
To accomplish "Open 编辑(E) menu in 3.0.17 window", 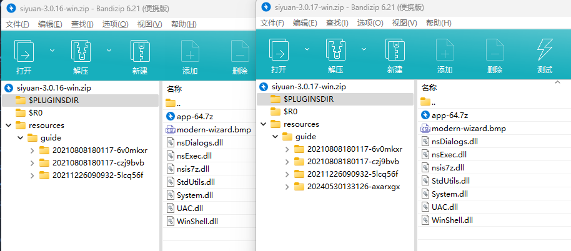I will [x=305, y=23].
